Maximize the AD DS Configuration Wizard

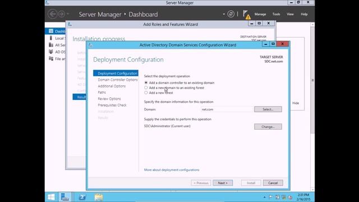(273, 44)
